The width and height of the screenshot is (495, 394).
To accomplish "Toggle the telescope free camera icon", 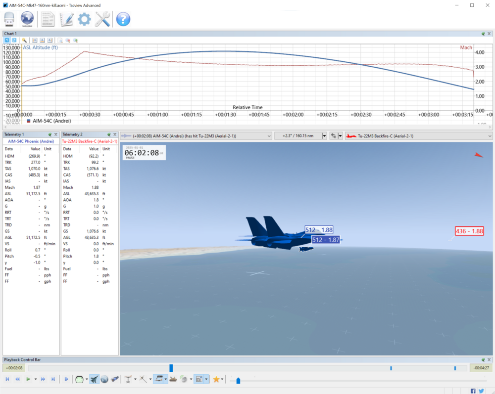I will click(115, 379).
